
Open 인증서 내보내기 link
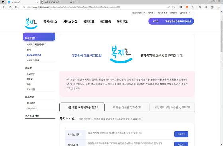(139, 13)
